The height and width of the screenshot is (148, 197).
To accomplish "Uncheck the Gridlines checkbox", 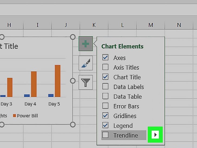I will [105, 115].
